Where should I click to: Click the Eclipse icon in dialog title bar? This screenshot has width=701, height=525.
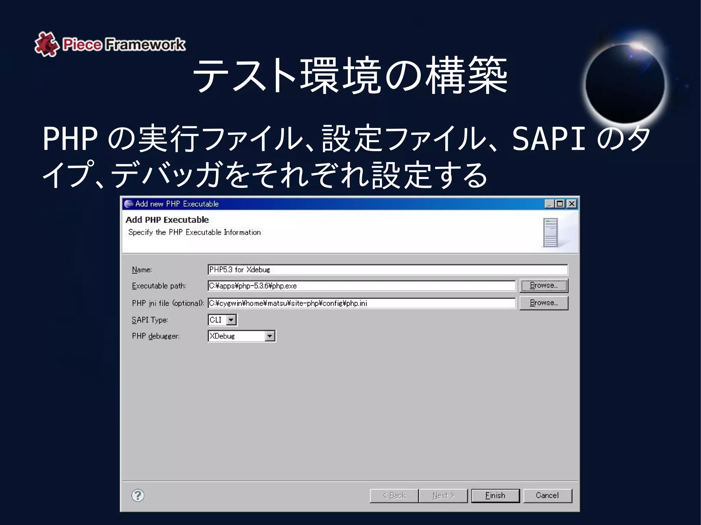[129, 204]
